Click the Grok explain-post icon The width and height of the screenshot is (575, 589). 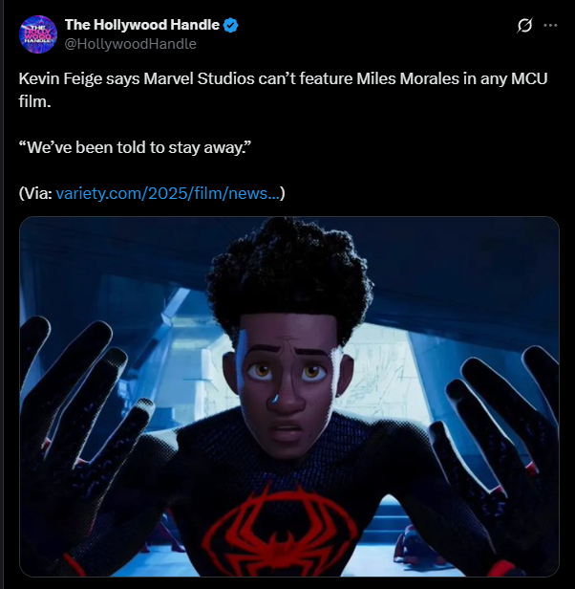(524, 25)
